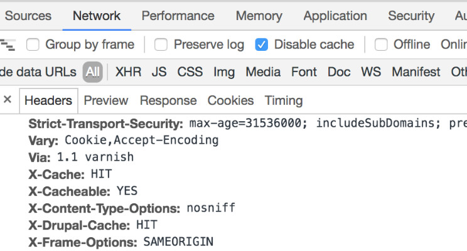Filter requests by Img type
The height and width of the screenshot is (251, 467).
pos(224,72)
